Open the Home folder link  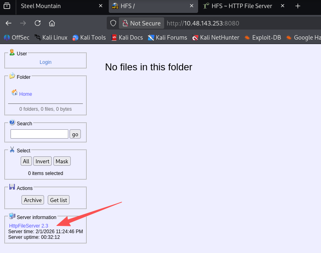point(25,94)
